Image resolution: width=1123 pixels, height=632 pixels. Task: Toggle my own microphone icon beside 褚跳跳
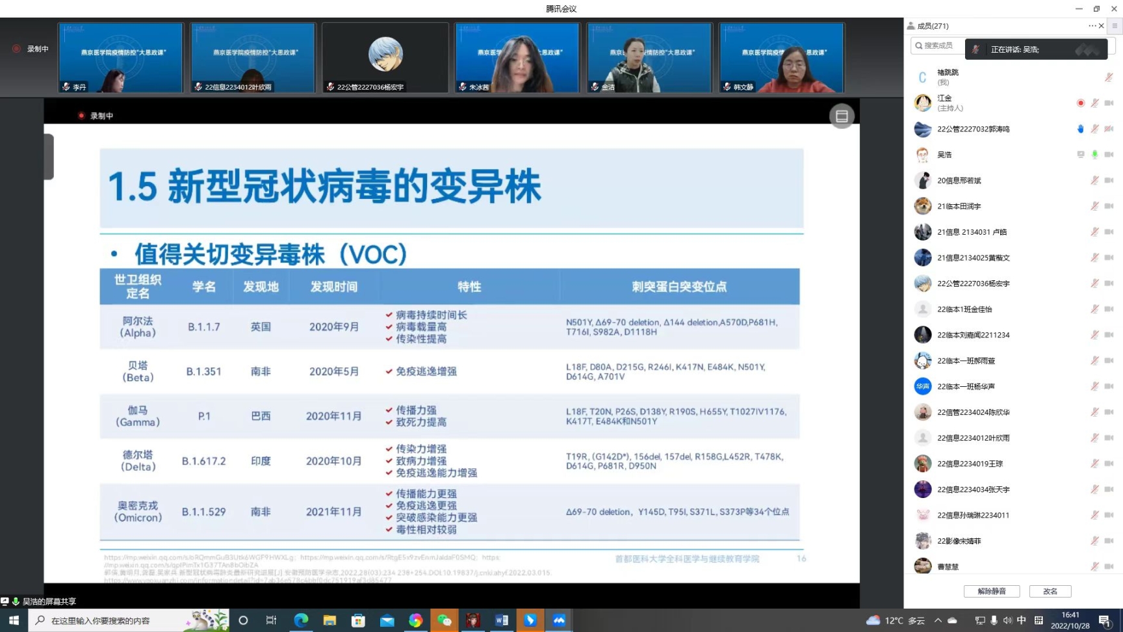click(x=1108, y=77)
